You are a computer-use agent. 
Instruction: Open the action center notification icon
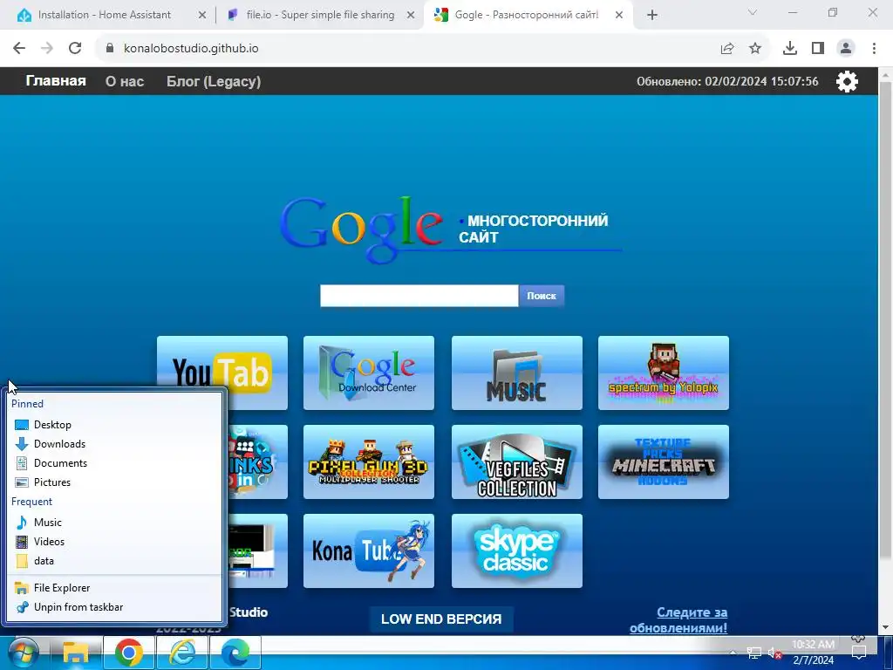859,652
